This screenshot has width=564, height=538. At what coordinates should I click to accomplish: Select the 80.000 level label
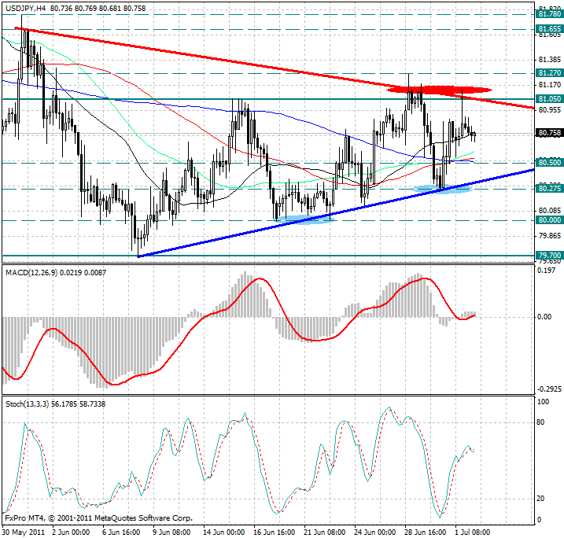coord(549,219)
